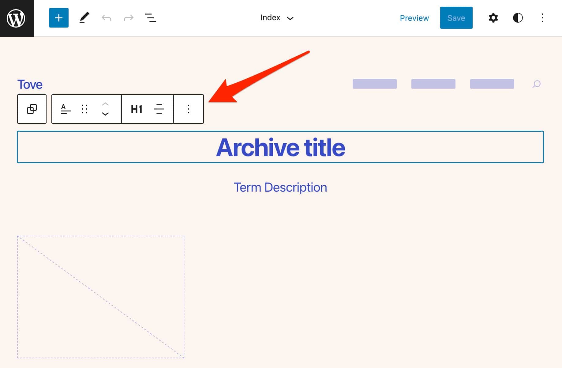The image size is (562, 368).
Task: Click the WordPress logo icon
Action: click(17, 18)
